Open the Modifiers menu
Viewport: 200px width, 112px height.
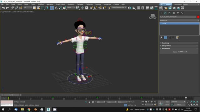41,4
